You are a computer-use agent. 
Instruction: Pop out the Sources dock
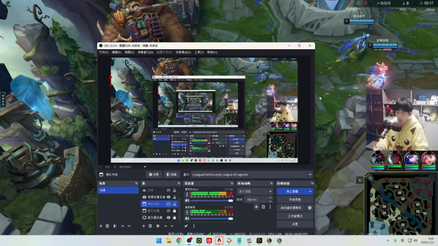tap(179, 183)
